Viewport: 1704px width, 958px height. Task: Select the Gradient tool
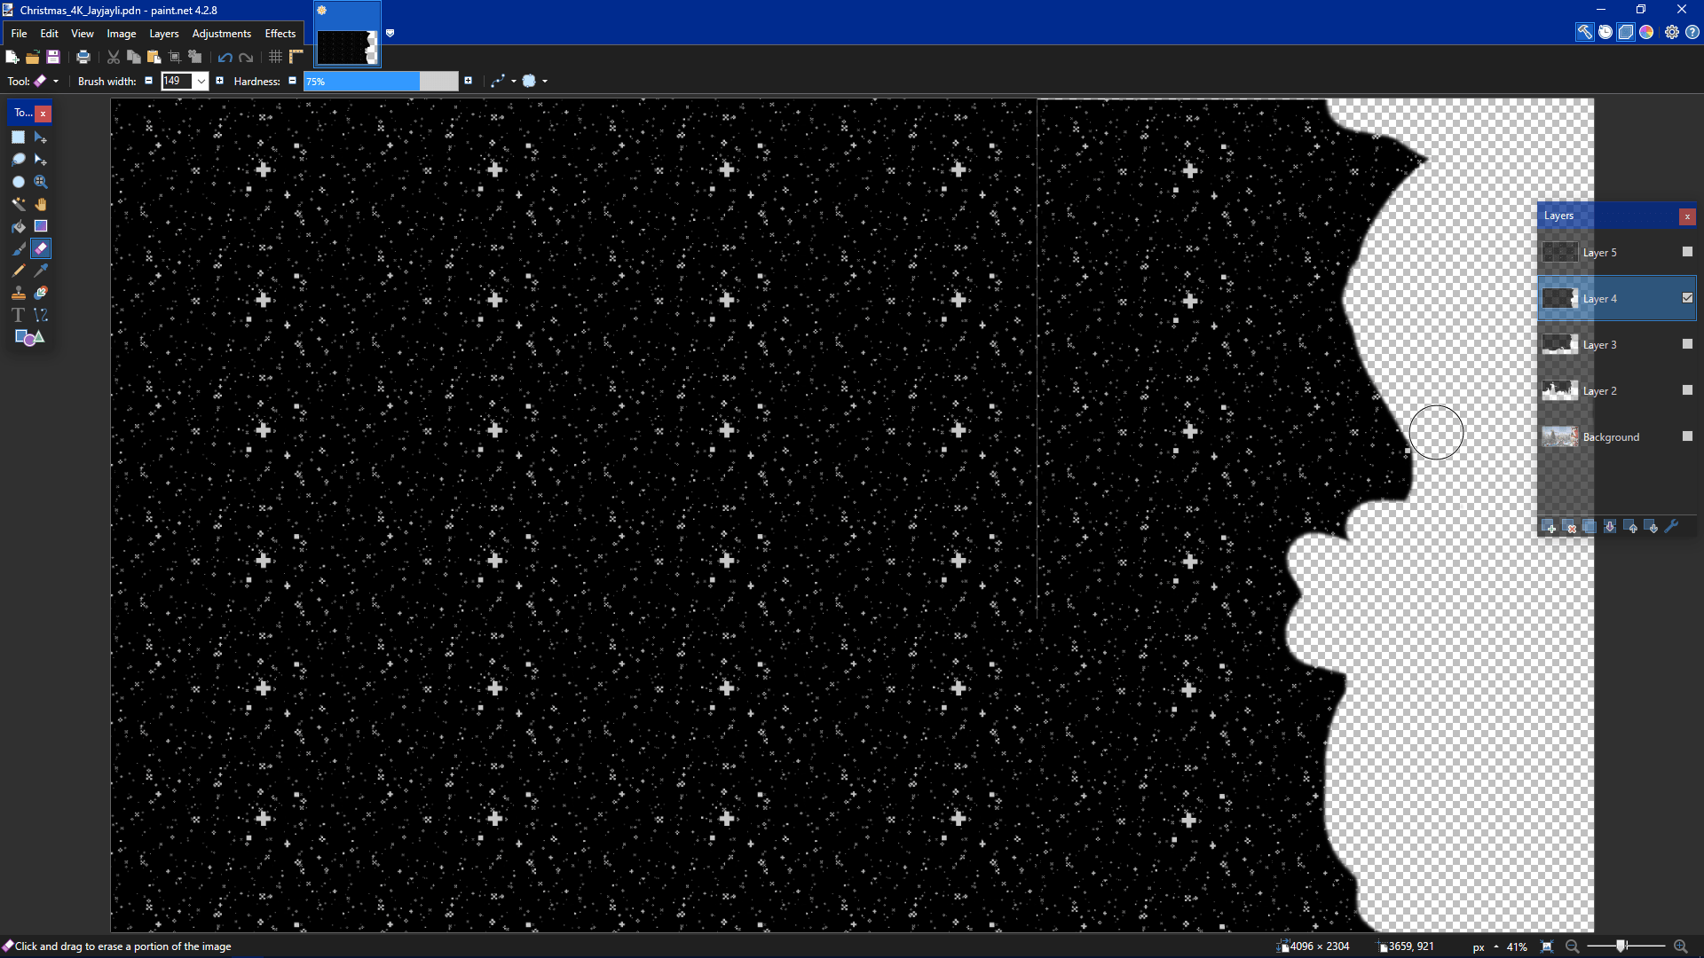click(40, 225)
